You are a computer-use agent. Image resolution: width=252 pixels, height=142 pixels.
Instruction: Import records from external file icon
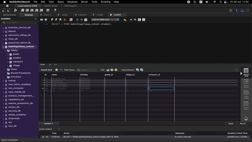click(x=142, y=70)
